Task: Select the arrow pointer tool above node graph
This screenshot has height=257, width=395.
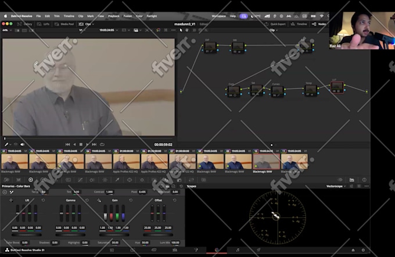Action: click(x=181, y=30)
